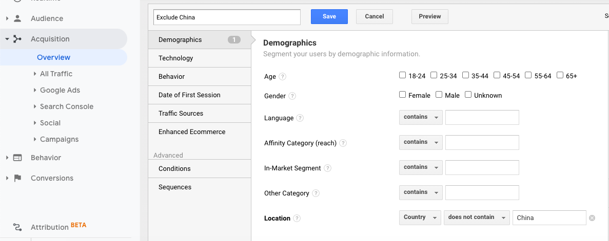This screenshot has height=241, width=609.
Task: Click the Conversions flag icon
Action: point(17,178)
